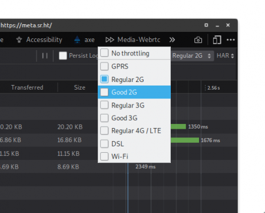
Task: Check the No throttling option
Action: click(x=104, y=53)
